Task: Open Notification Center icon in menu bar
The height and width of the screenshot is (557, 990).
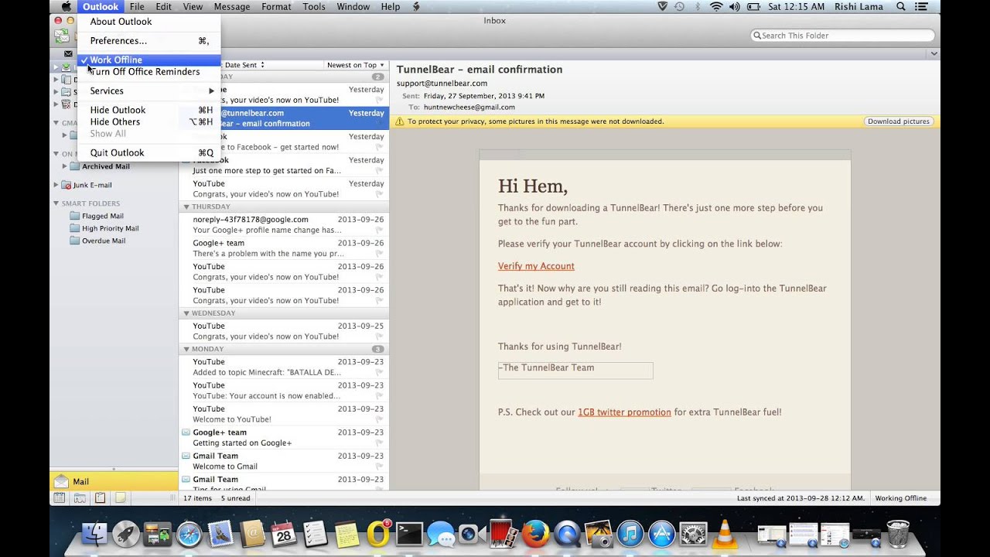Action: coord(923,7)
